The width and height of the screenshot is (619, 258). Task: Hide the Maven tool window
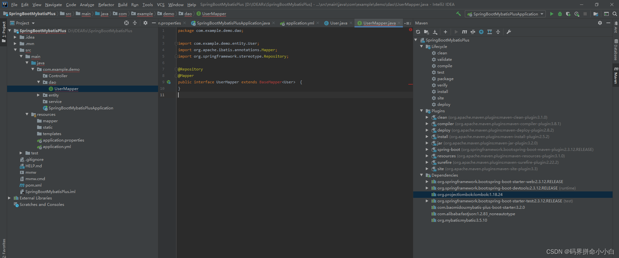point(608,23)
